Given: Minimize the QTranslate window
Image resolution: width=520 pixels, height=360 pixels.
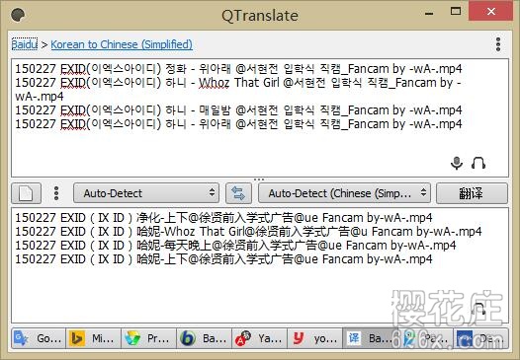Looking at the screenshot, I should pos(429,13).
